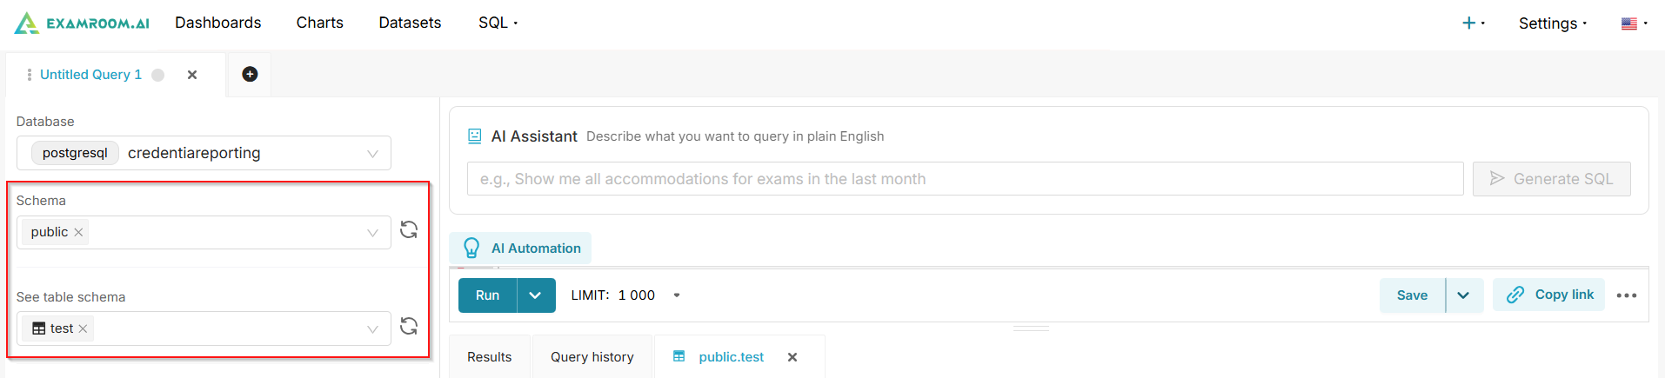Expand the database selection dropdown
This screenshot has width=1665, height=378.
(x=372, y=154)
